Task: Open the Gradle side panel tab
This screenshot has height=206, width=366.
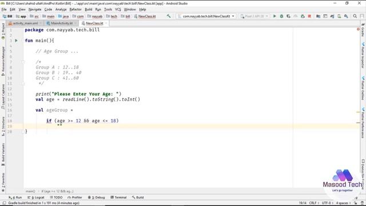Action: click(x=363, y=30)
